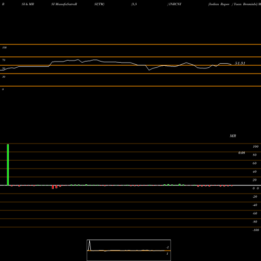Click the tall green bar in the MR chart
Image resolution: width=261 pixels, height=261 pixels.
pos(8,164)
